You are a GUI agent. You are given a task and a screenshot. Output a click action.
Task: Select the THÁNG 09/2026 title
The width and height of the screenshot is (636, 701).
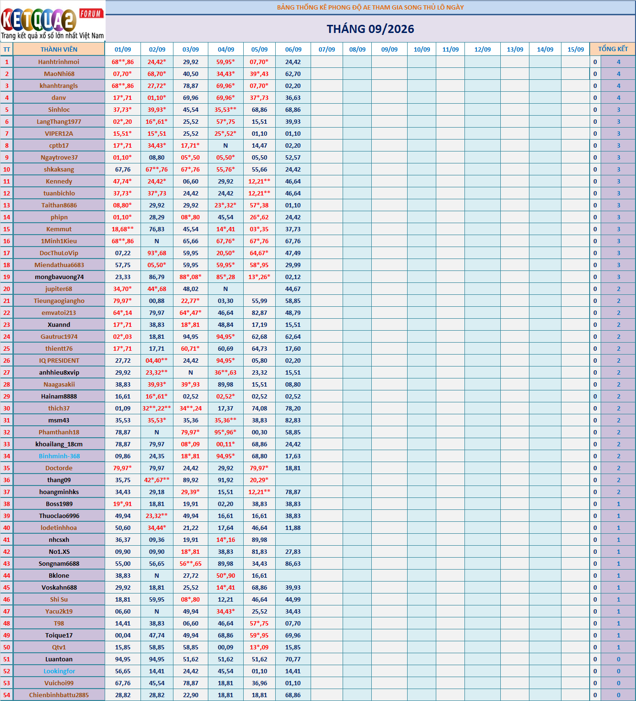click(x=370, y=29)
